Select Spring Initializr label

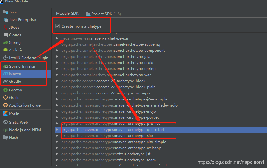(x=22, y=66)
